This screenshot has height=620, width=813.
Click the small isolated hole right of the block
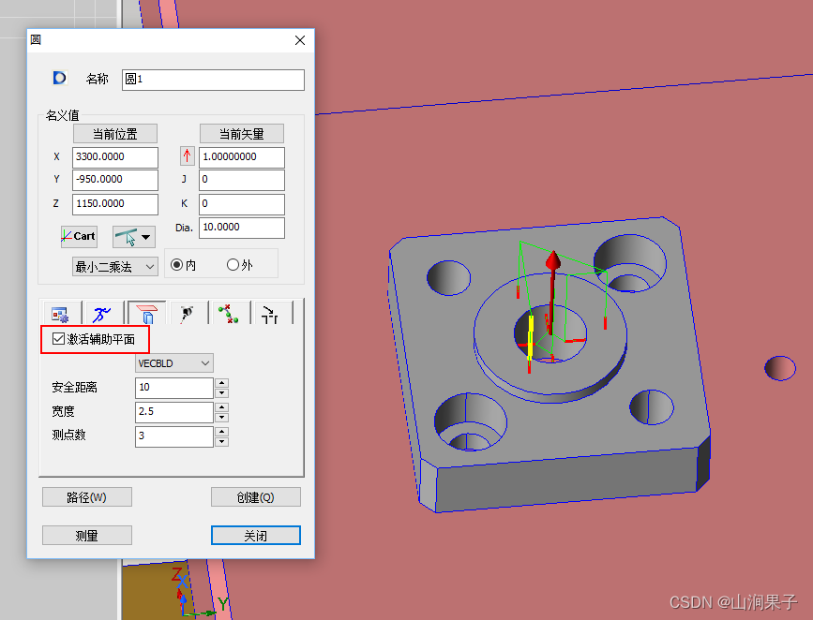(780, 368)
